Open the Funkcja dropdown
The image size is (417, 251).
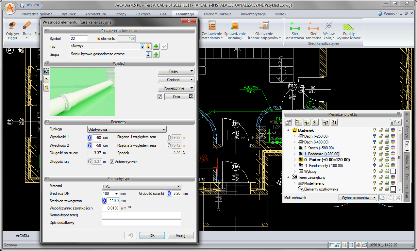point(127,129)
